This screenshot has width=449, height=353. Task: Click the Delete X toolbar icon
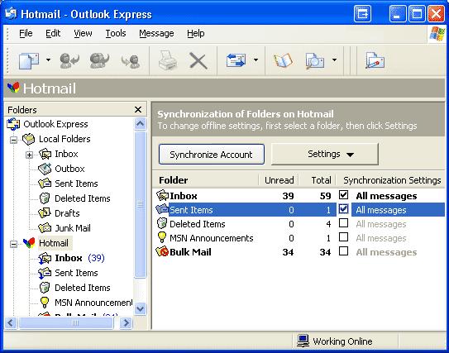pos(198,61)
